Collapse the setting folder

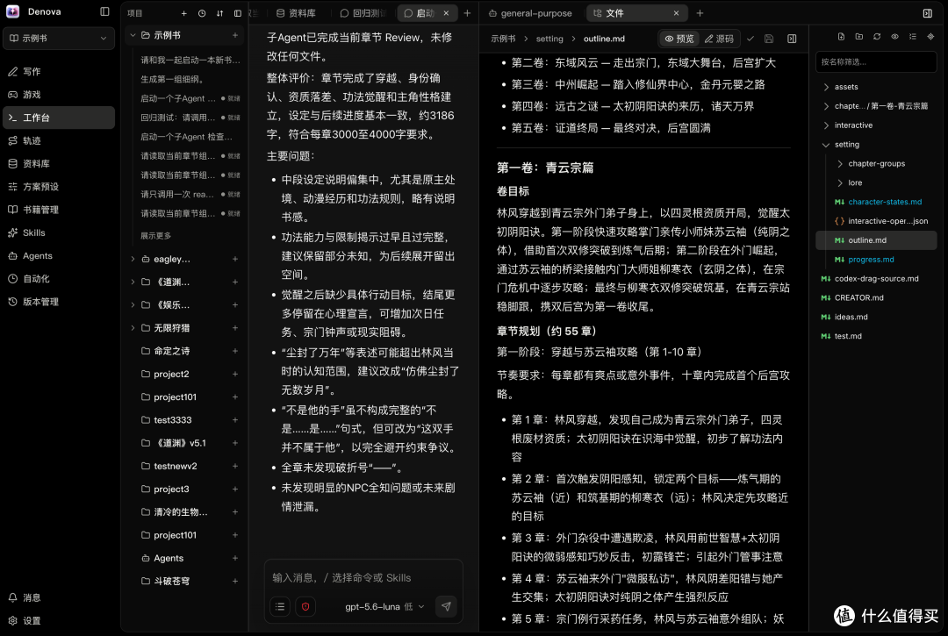826,145
